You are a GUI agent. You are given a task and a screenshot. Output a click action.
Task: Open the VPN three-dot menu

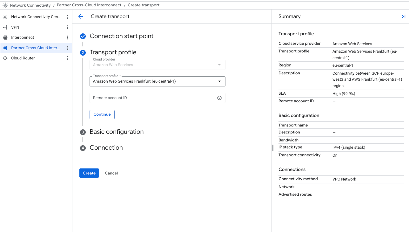click(68, 28)
